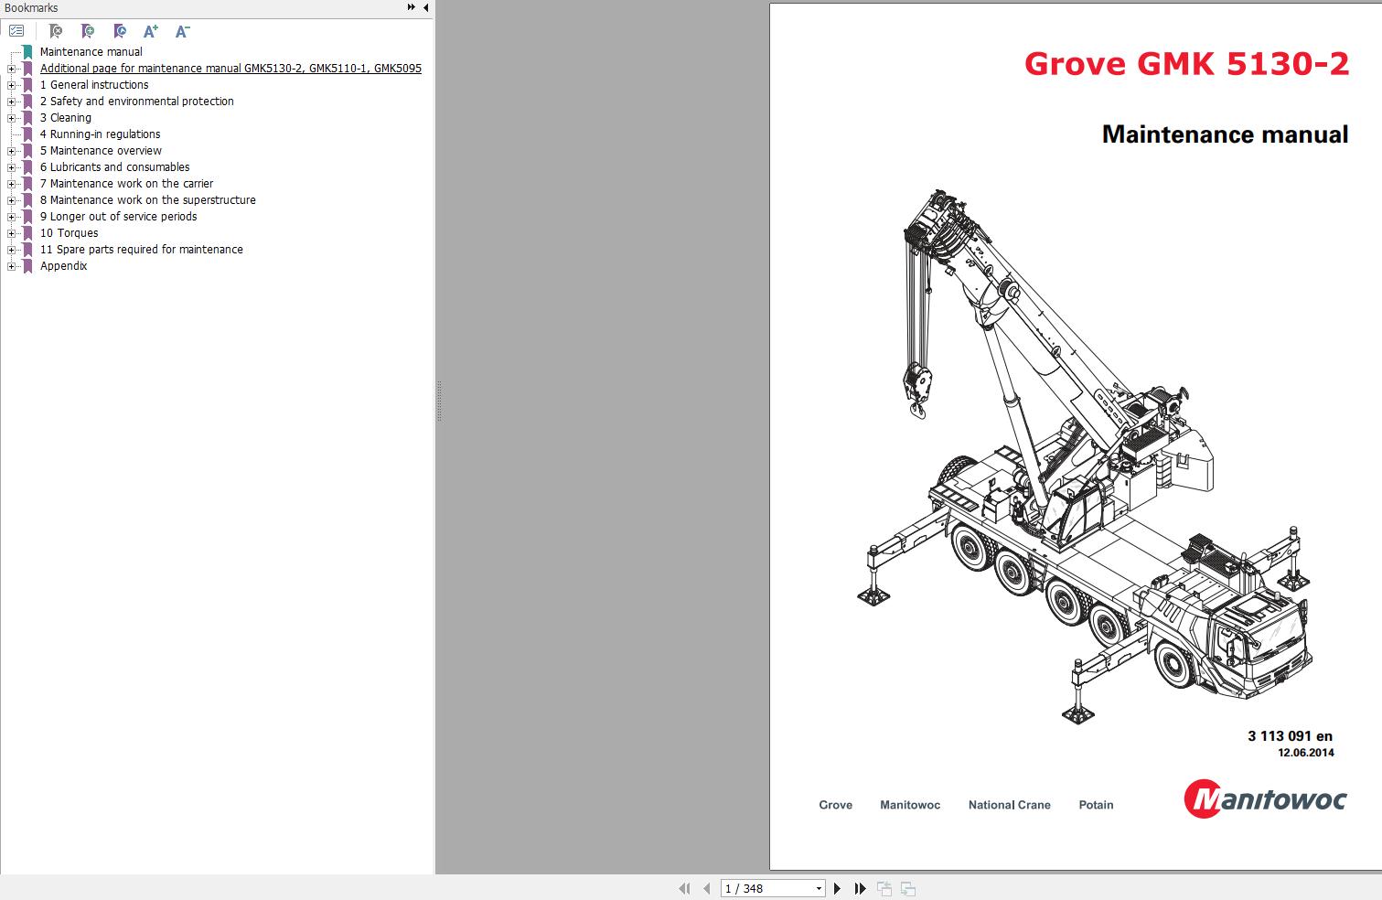Viewport: 1382px width, 900px height.
Task: Click the Manitowoc logo on the page
Action: [x=1265, y=798]
